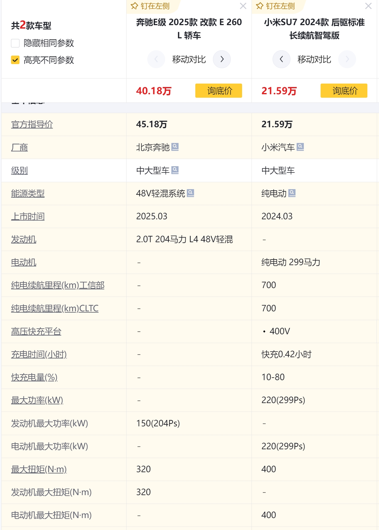Open the 能源类型 parameter link
The image size is (379, 530).
click(x=28, y=194)
